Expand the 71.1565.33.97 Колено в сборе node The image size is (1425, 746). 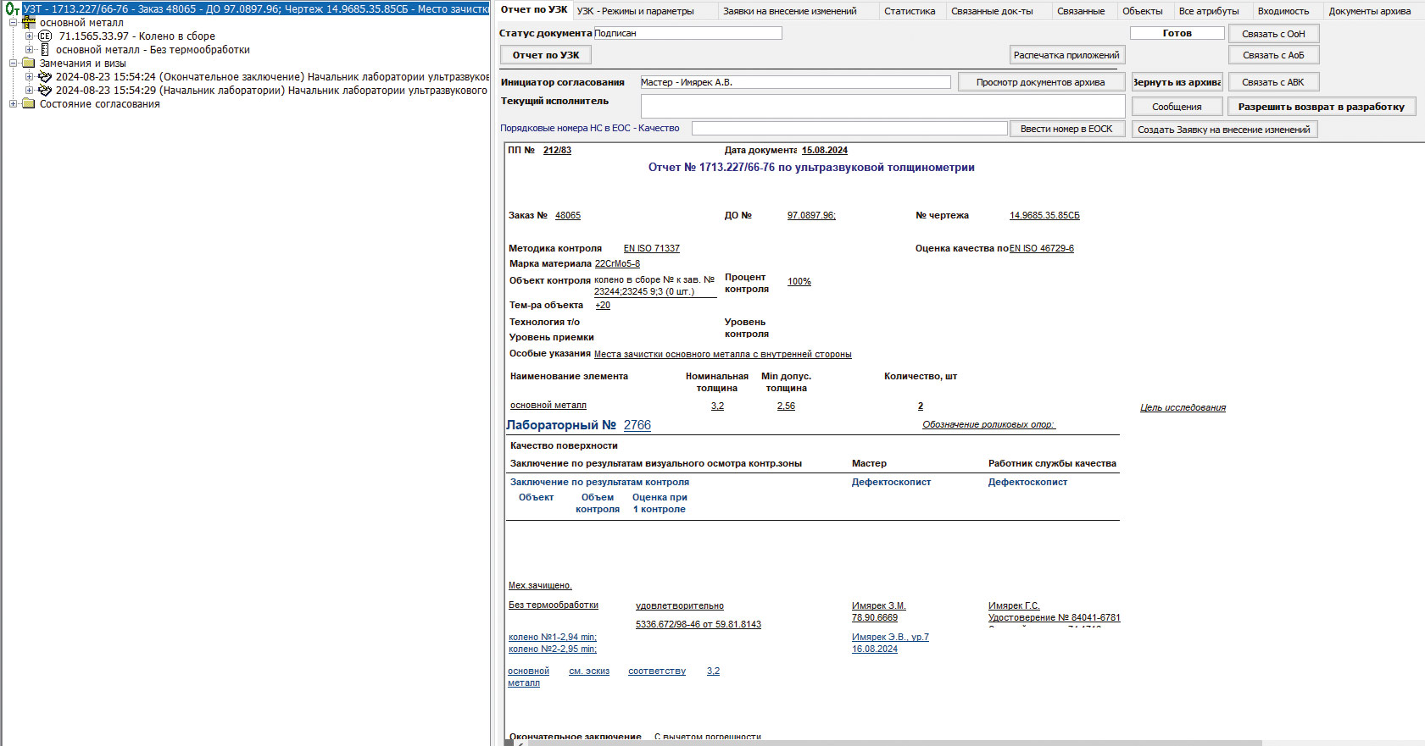[x=29, y=36]
